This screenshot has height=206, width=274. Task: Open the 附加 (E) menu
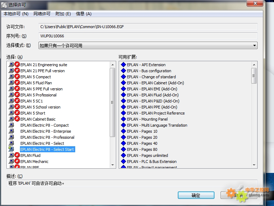point(63,14)
